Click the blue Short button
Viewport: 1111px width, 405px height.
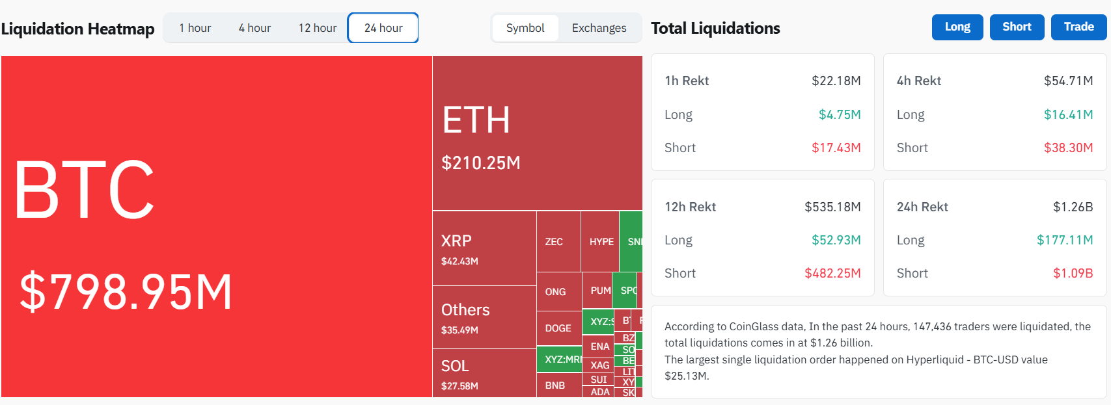(1017, 27)
